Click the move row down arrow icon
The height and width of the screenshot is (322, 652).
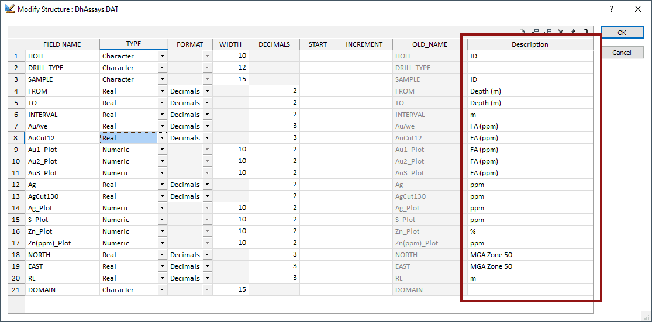tap(585, 32)
